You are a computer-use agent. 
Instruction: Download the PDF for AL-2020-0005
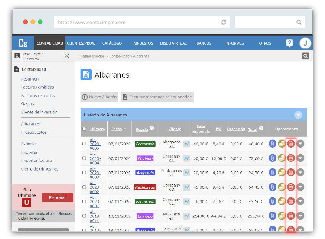[291, 144]
